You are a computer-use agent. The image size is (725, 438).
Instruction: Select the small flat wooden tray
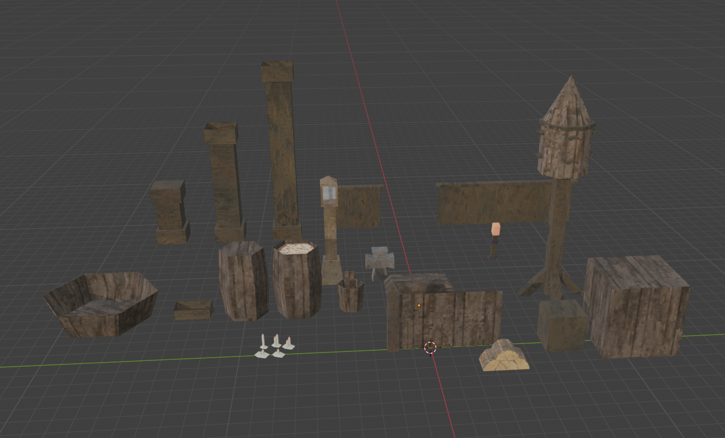[193, 310]
